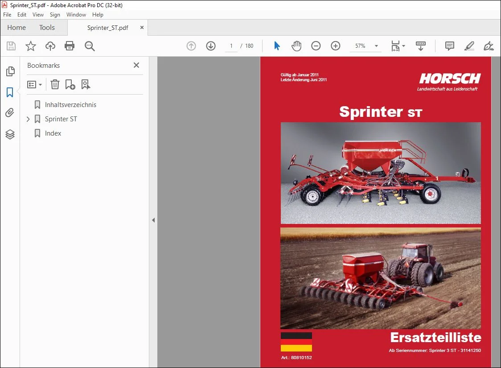Add a new bookmark icon
The height and width of the screenshot is (368, 501).
(70, 84)
